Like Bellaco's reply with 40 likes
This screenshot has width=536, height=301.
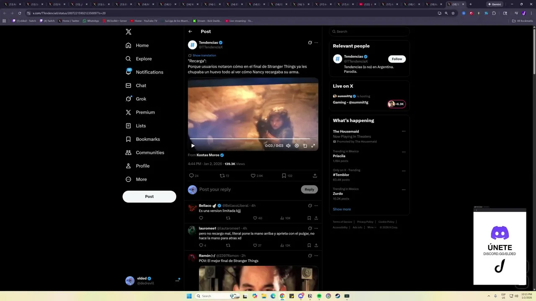click(x=258, y=218)
